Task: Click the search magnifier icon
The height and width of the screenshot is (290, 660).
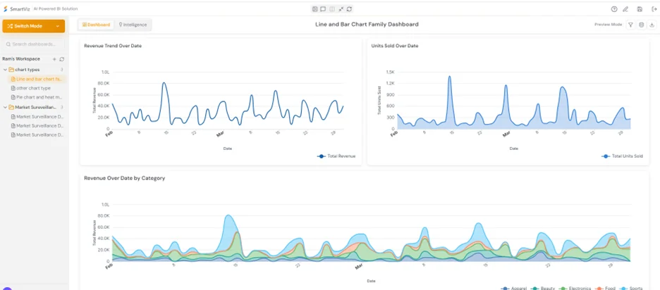Action: coord(8,44)
